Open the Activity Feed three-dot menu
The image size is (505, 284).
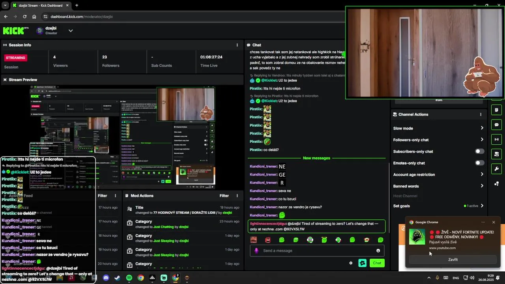coord(116,196)
